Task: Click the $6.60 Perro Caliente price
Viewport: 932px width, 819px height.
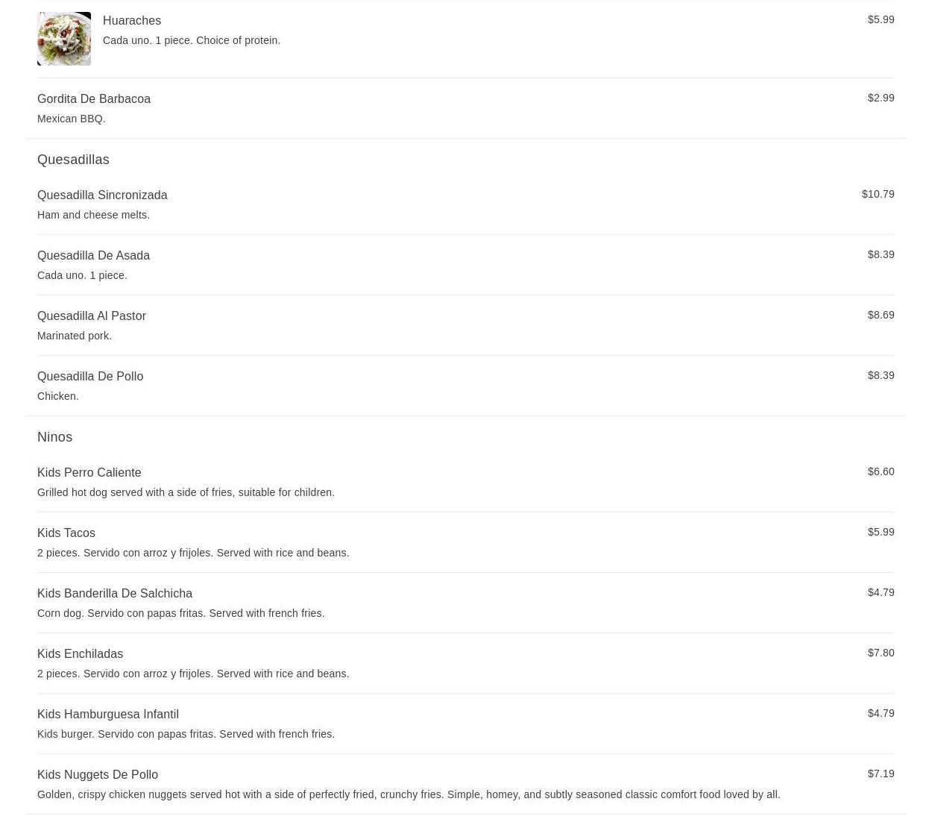Action: coord(881,471)
